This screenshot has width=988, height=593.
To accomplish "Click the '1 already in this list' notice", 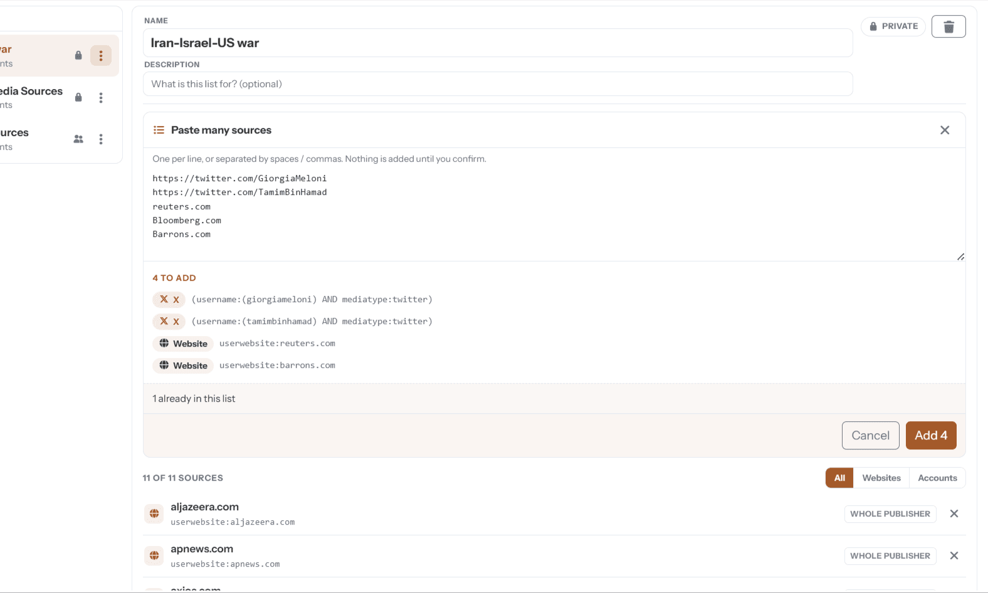I will (194, 399).
